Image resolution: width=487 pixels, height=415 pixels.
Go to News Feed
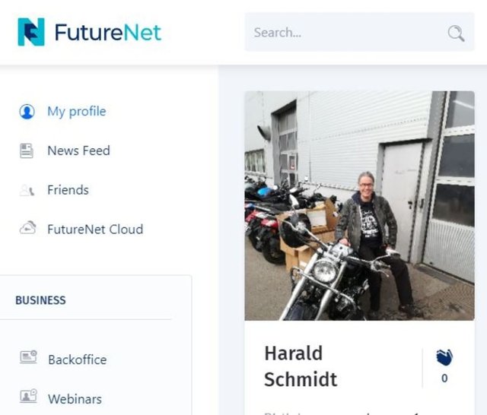78,150
